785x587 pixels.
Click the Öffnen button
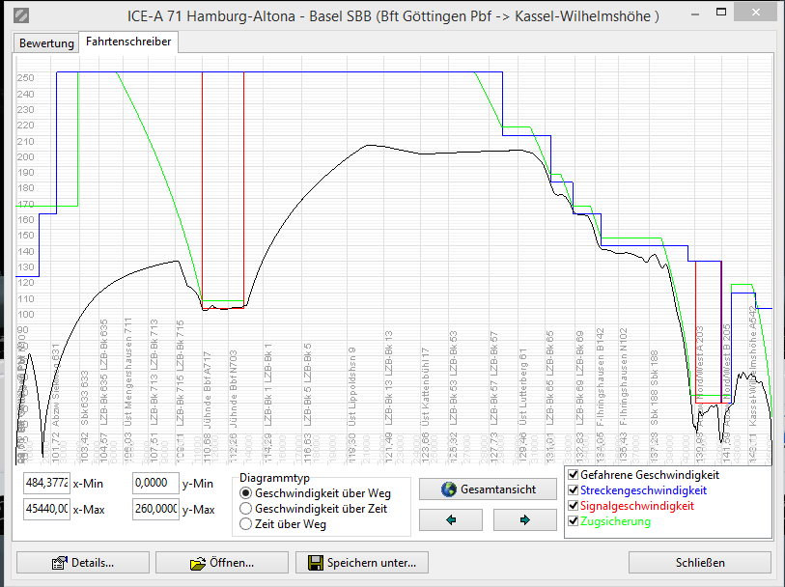coord(222,563)
